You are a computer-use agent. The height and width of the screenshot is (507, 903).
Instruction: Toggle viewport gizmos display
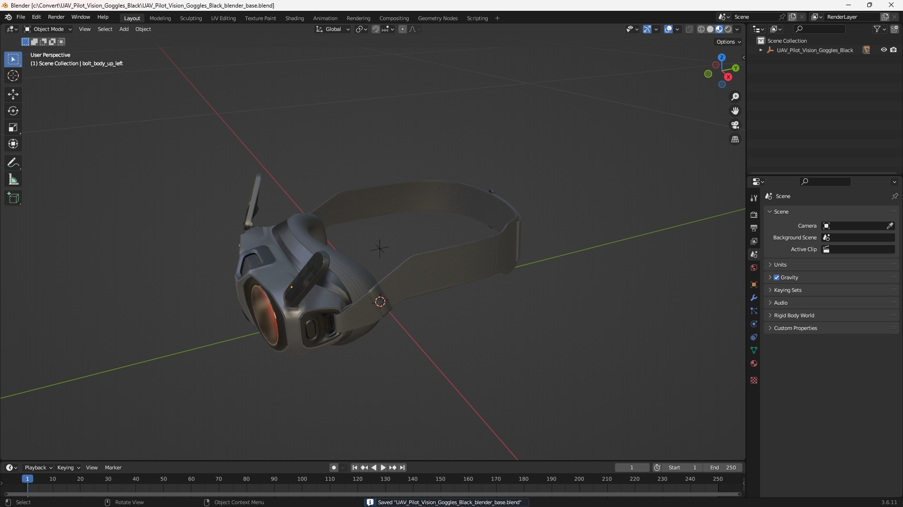[x=647, y=29]
